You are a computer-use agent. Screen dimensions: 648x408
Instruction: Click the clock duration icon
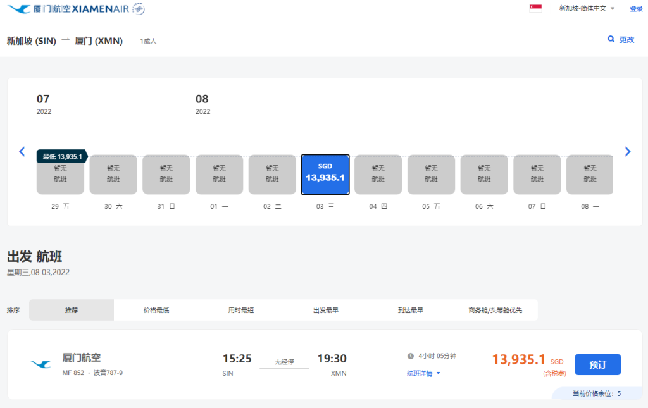pyautogui.click(x=410, y=356)
